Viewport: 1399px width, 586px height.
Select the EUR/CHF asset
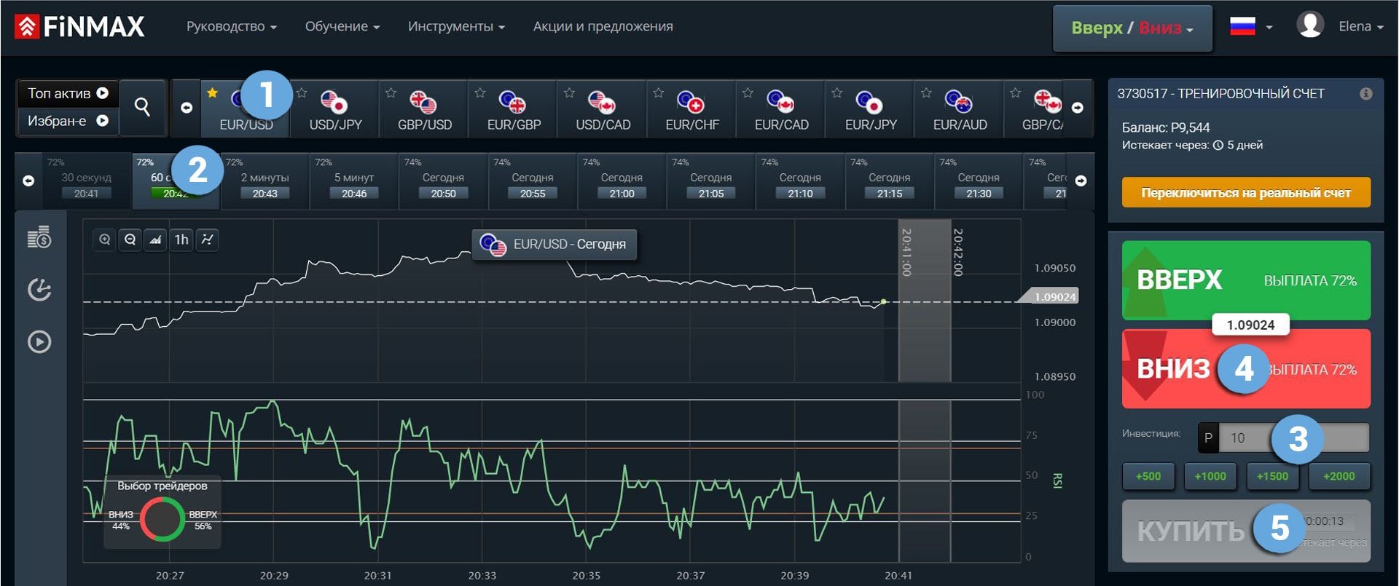pos(692,108)
